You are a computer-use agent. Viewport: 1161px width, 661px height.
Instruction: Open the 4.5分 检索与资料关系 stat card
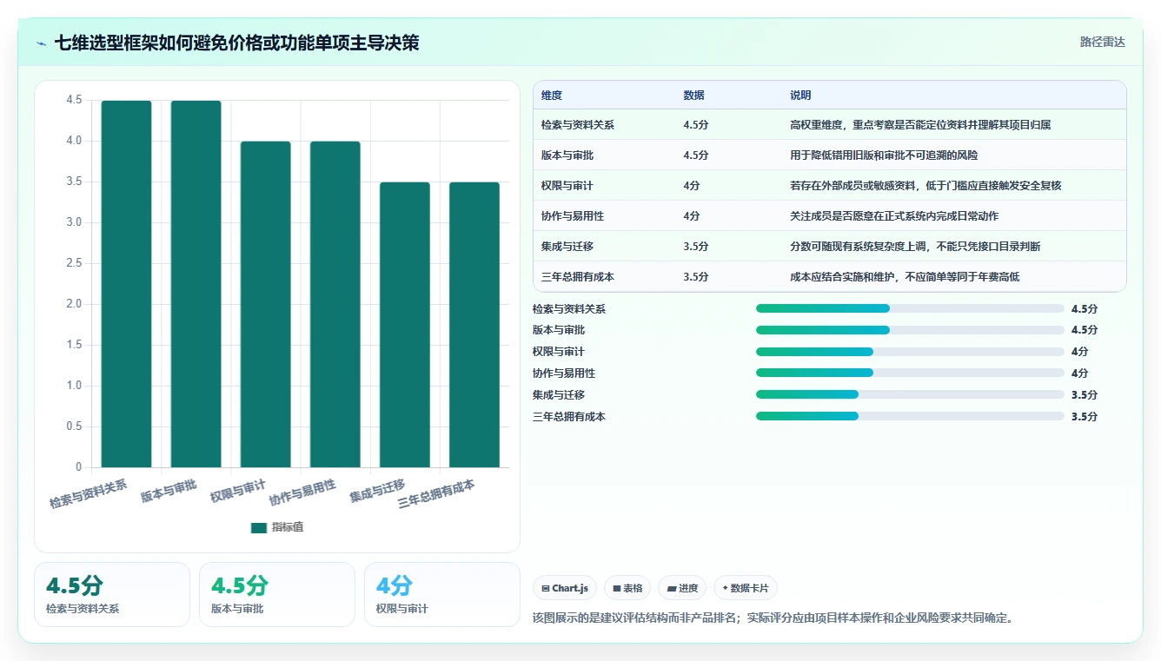[112, 594]
